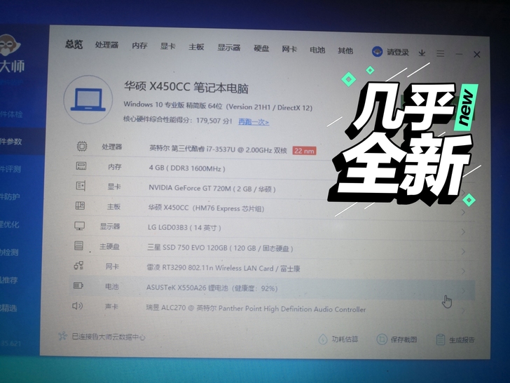Open 清理优化 in the left sidebar
The image size is (510, 383).
pos(9,224)
